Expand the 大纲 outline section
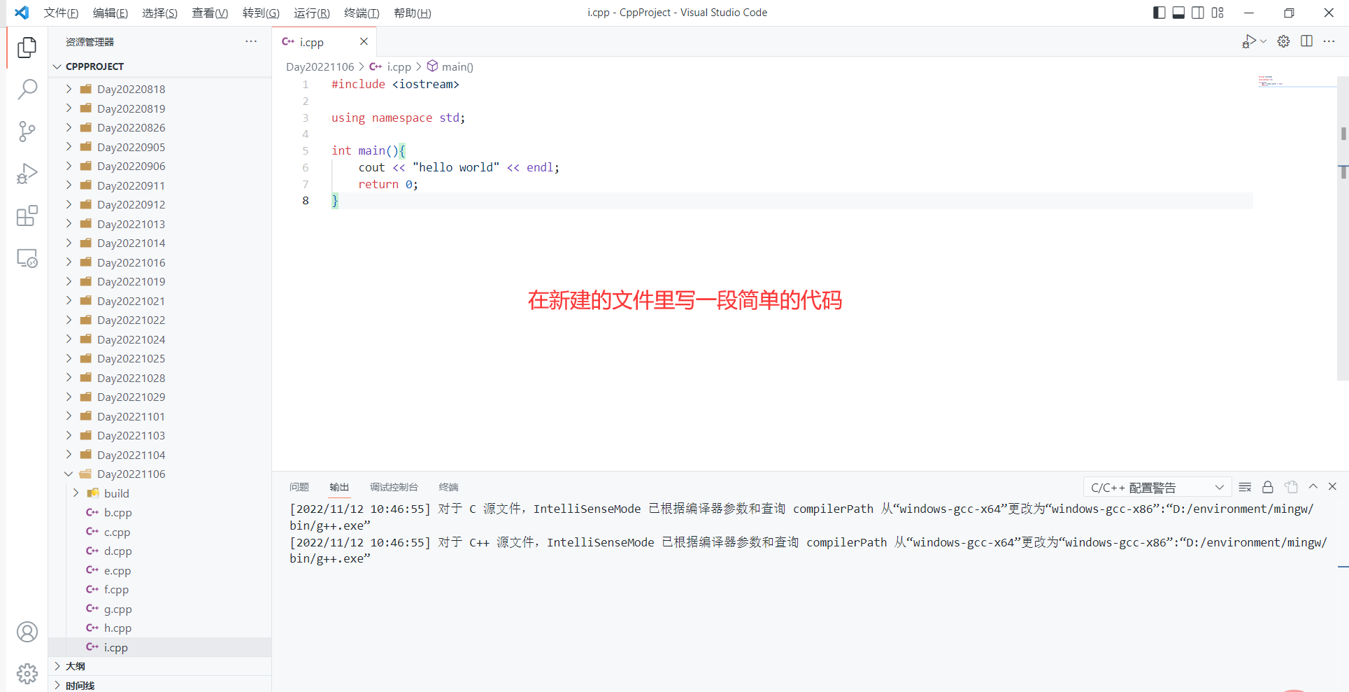This screenshot has height=692, width=1349. pyautogui.click(x=159, y=666)
